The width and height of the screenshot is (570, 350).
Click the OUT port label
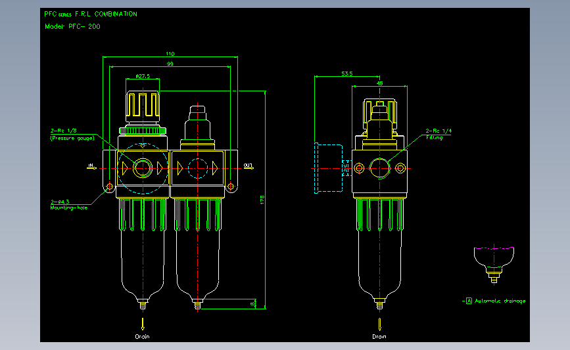[249, 166]
